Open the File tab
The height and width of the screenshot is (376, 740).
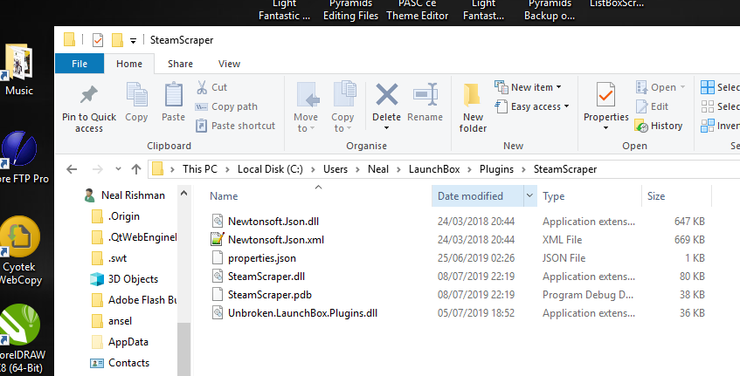[x=80, y=64]
